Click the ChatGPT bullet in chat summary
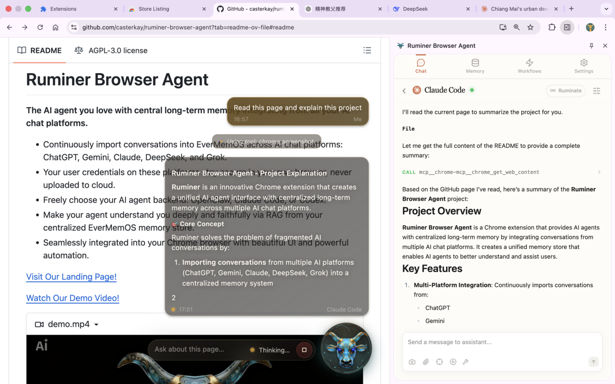This screenshot has height=384, width=615. click(438, 308)
